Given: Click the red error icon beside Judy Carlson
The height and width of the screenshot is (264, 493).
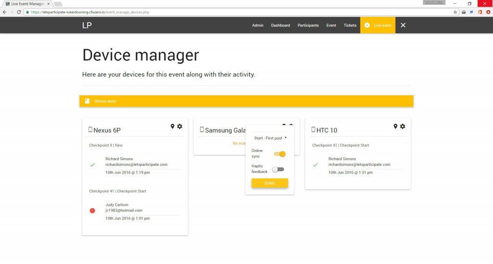Looking at the screenshot, I should coord(92,211).
